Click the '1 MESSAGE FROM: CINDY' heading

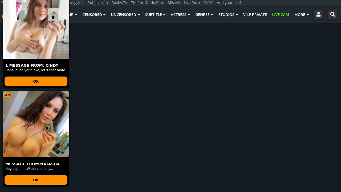[32, 65]
